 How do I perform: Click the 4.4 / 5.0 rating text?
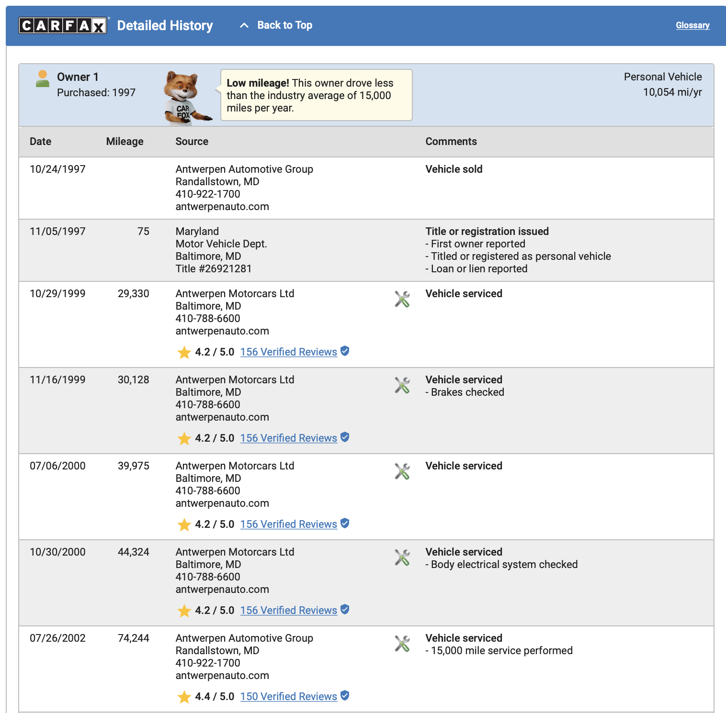(x=215, y=697)
